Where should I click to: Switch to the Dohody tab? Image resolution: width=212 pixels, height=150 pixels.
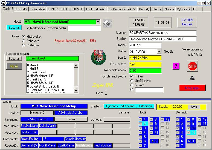pyautogui.click(x=144, y=9)
